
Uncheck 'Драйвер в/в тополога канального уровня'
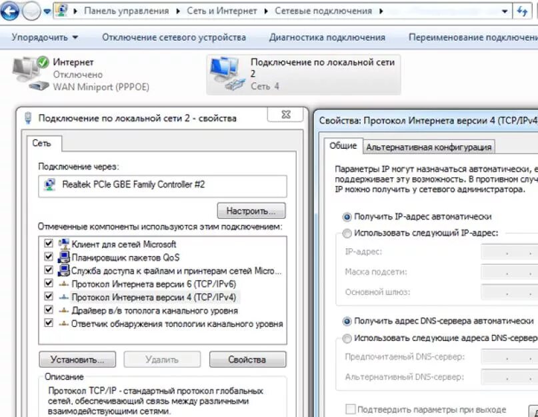(49, 310)
